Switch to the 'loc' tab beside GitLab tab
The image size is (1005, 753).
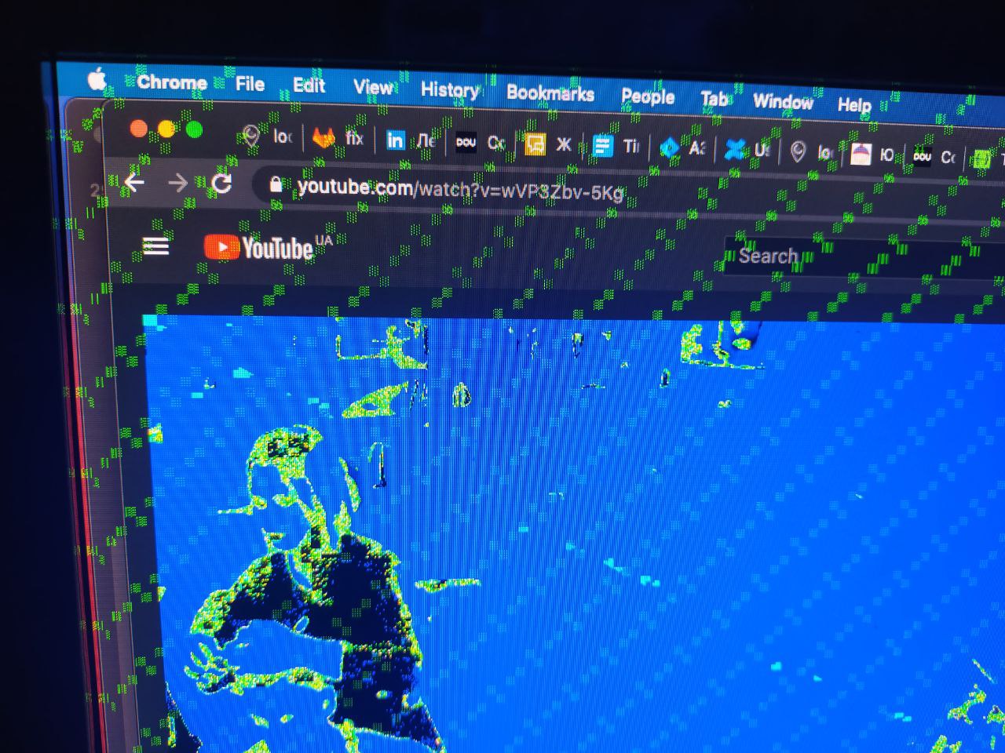(x=269, y=136)
